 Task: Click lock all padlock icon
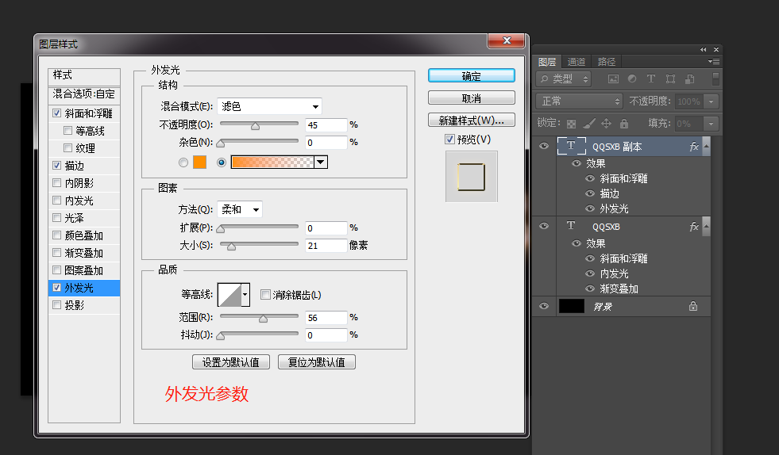(624, 124)
